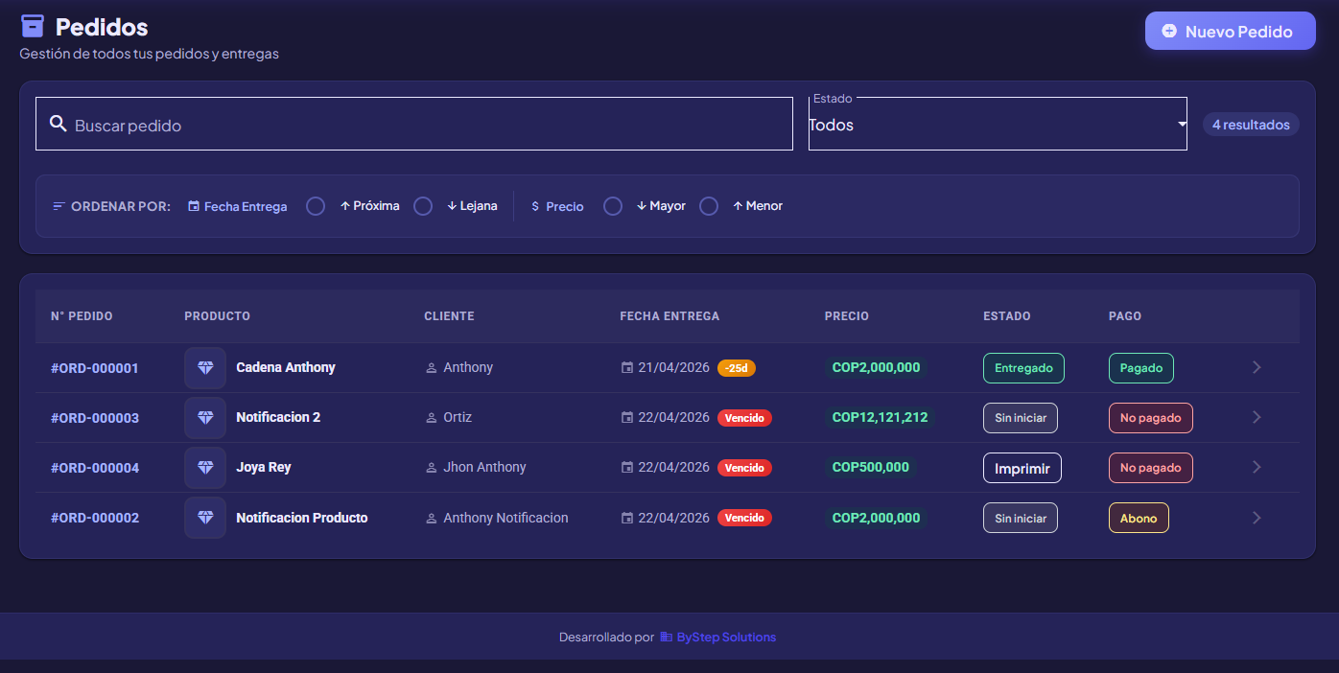The height and width of the screenshot is (673, 1339).
Task: Click the Estado dropdown arrow
Action: (x=1183, y=124)
